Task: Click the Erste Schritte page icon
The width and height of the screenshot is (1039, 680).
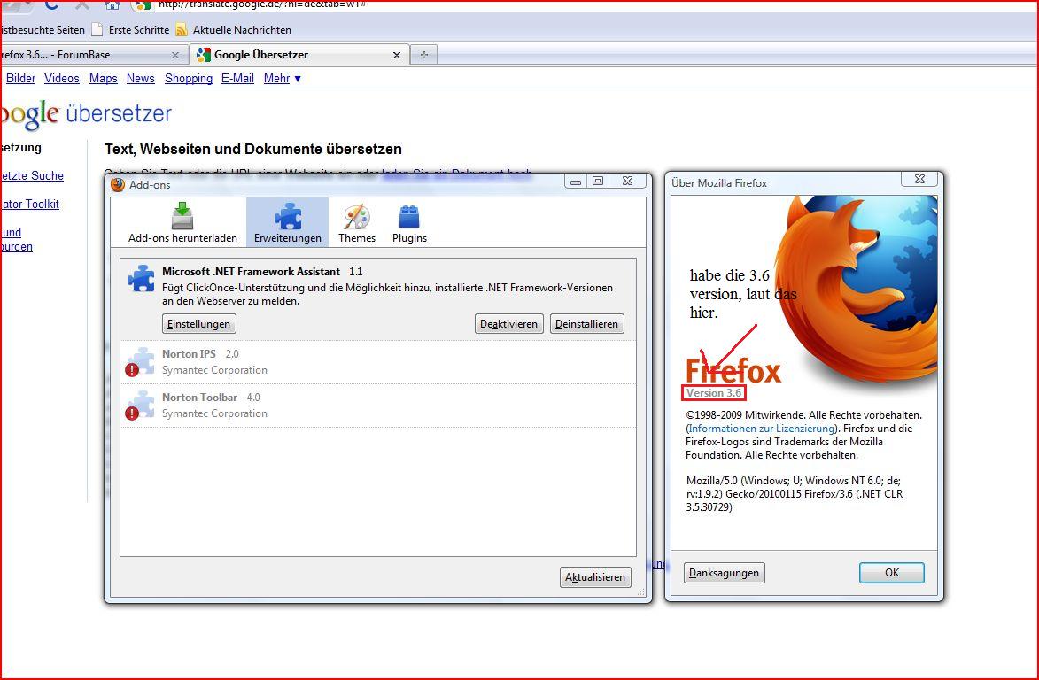Action: [x=97, y=30]
